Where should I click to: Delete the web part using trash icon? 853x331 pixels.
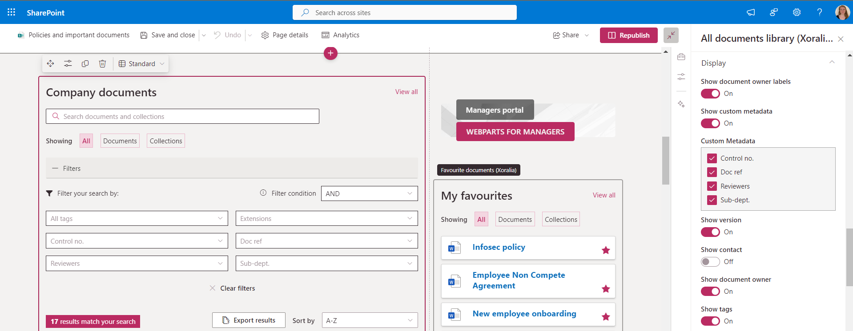102,63
